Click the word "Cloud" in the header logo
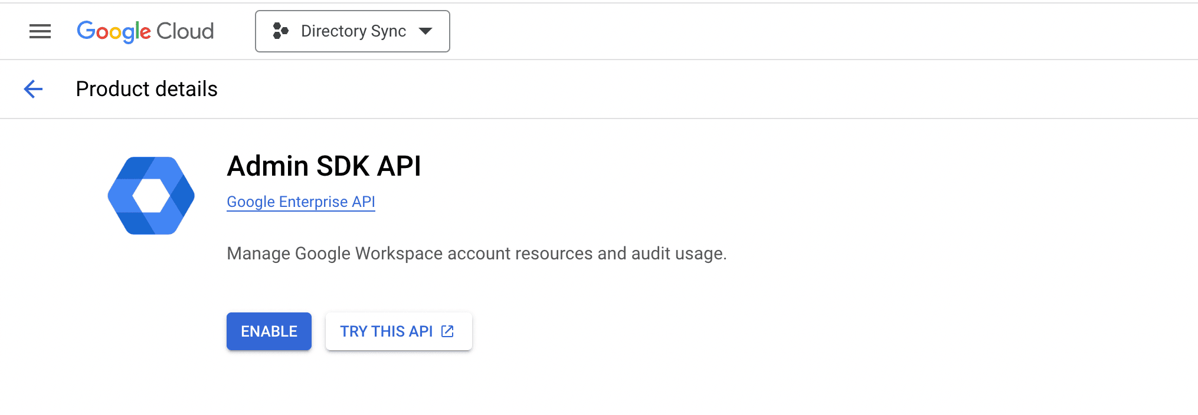Image resolution: width=1198 pixels, height=415 pixels. pyautogui.click(x=185, y=31)
